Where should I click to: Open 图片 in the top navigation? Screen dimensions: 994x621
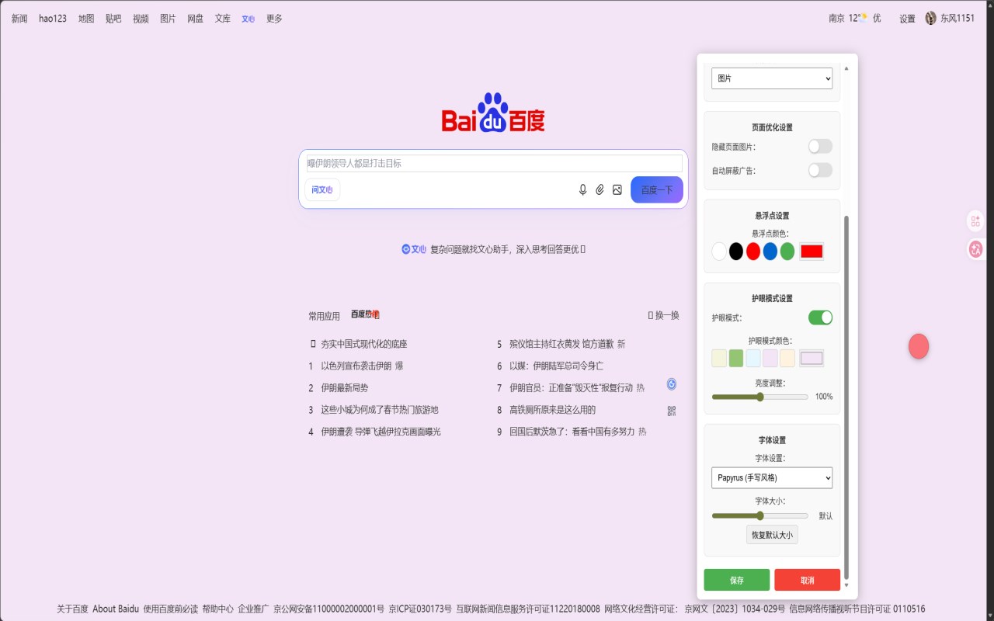click(168, 19)
